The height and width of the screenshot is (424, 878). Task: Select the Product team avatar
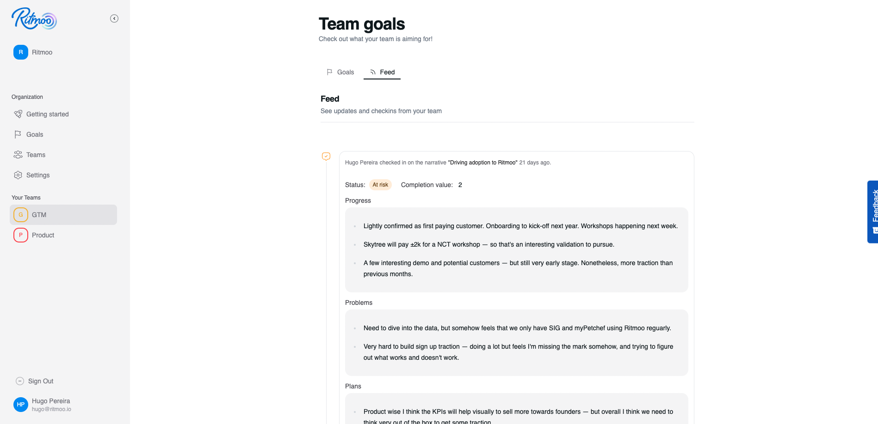(x=21, y=235)
